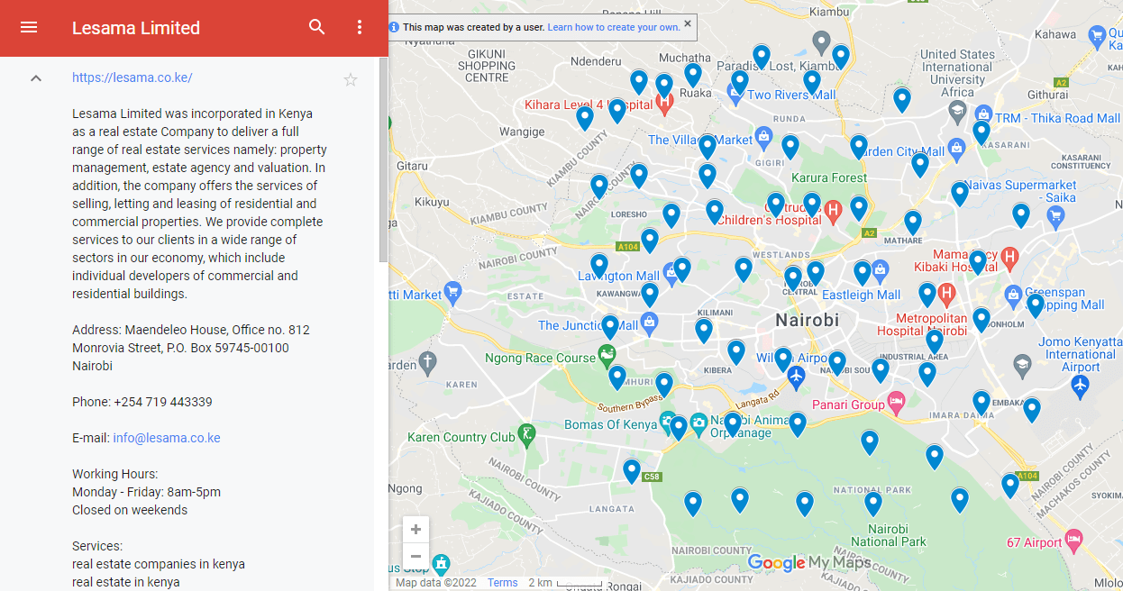Screen dimensions: 1123x591
Task: Select the Jomo Kenyatta International Airport icon
Action: (1081, 386)
